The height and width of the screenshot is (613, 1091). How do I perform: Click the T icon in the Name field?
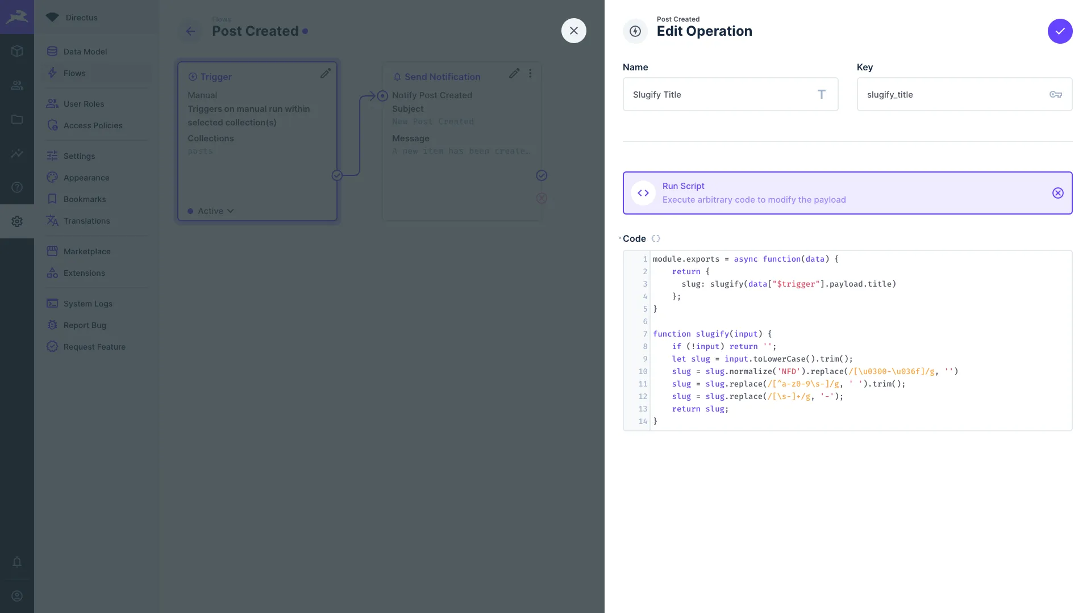pyautogui.click(x=821, y=94)
